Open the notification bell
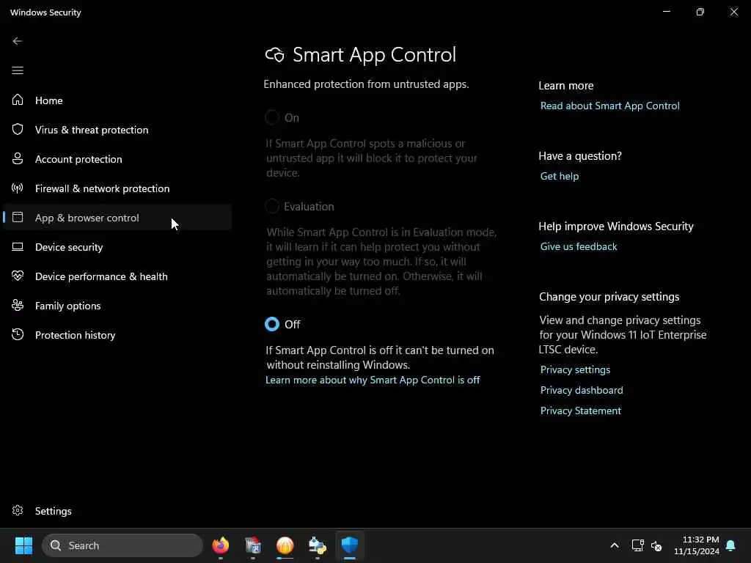 pyautogui.click(x=730, y=545)
